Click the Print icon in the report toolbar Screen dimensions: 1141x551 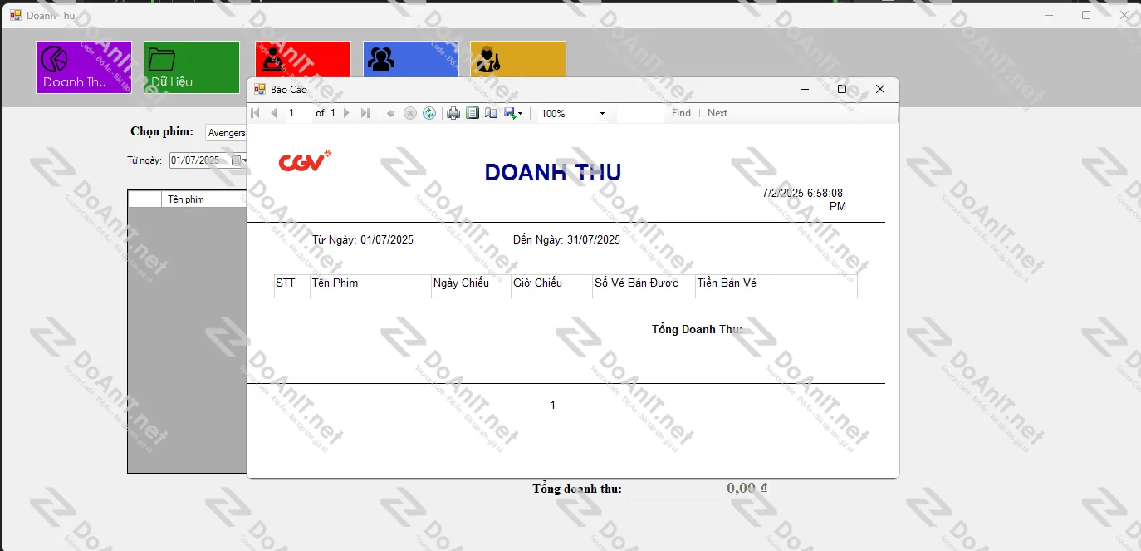point(453,113)
